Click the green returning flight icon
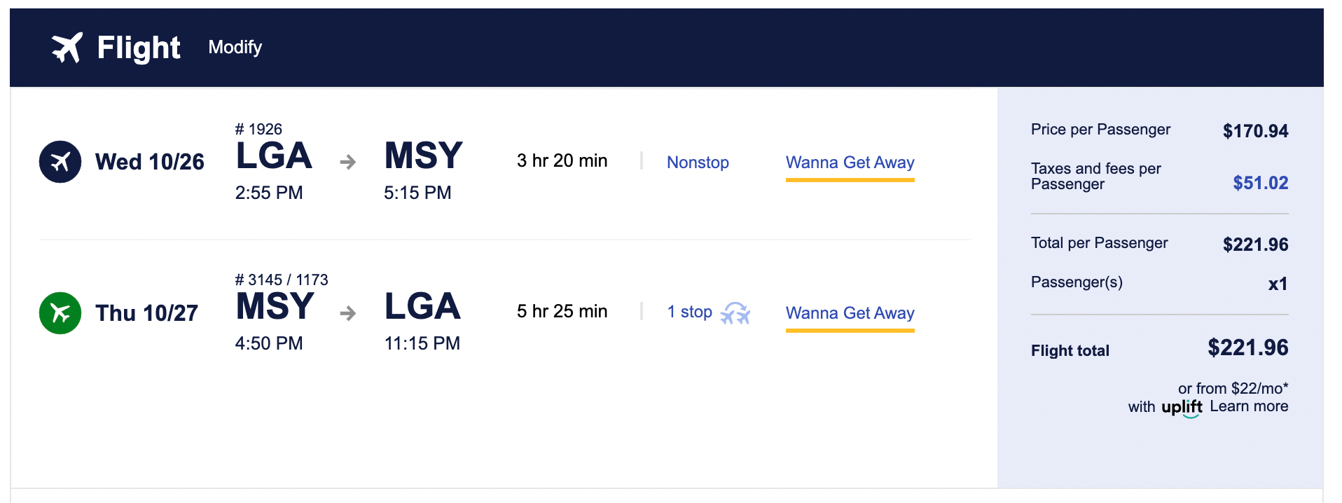The height and width of the screenshot is (503, 1342). point(60,313)
